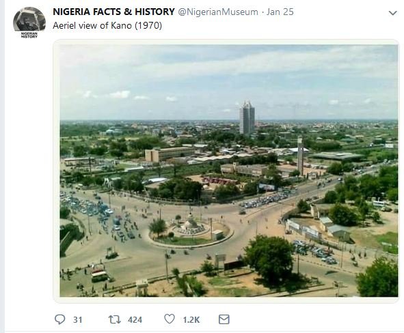Show the 1.2K likes count
Viewport: 404px width, 333px height.
click(x=191, y=320)
